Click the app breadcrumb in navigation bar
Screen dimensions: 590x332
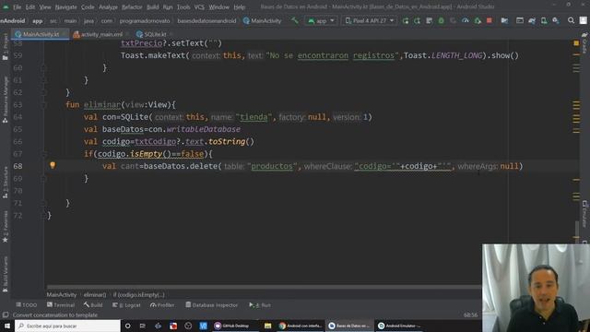[37, 20]
